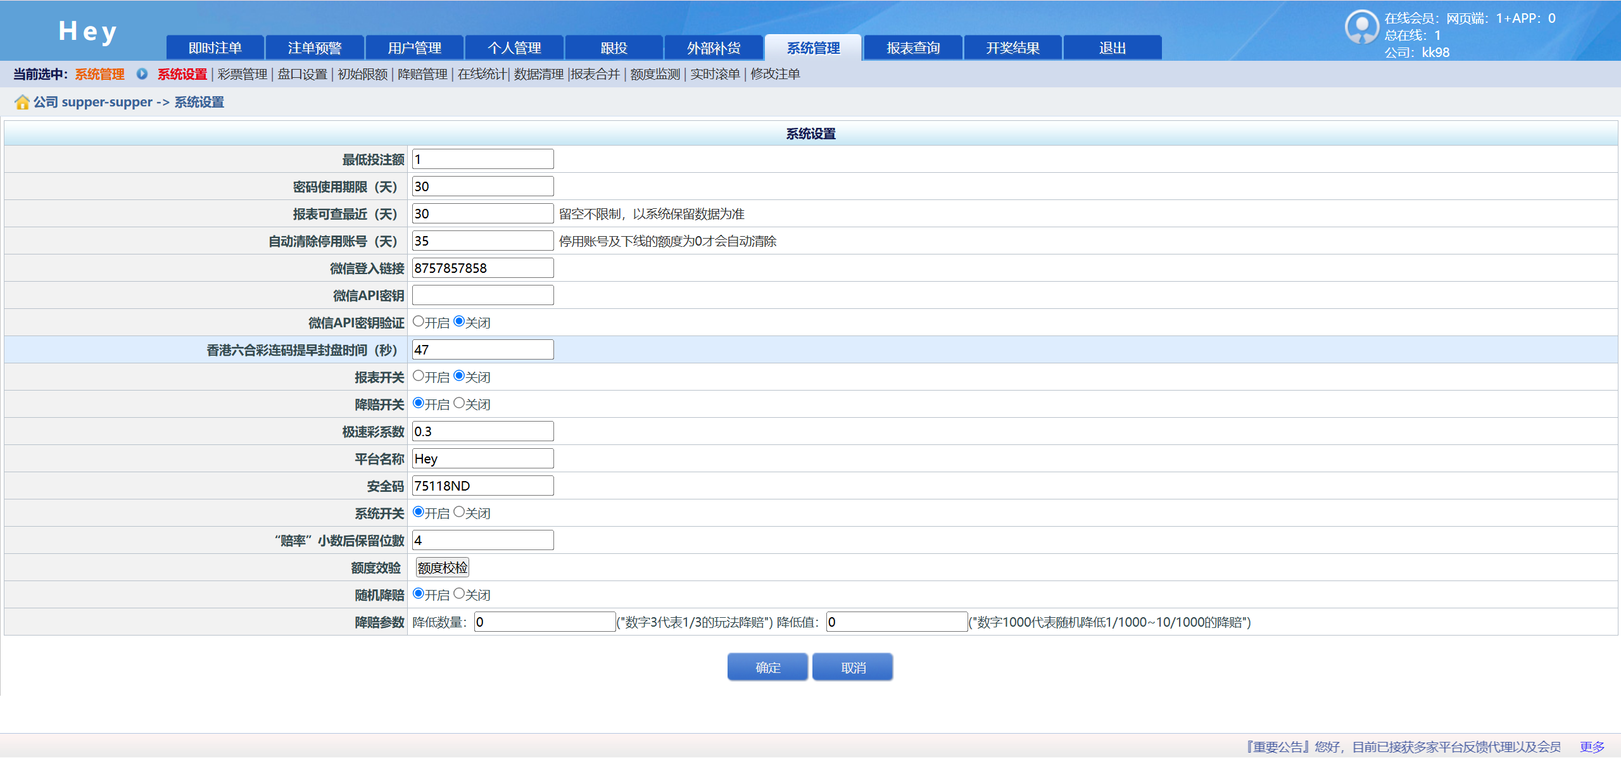This screenshot has height=759, width=1621.
Task: Click the blue arrow icon beside 系统管理
Action: point(141,74)
